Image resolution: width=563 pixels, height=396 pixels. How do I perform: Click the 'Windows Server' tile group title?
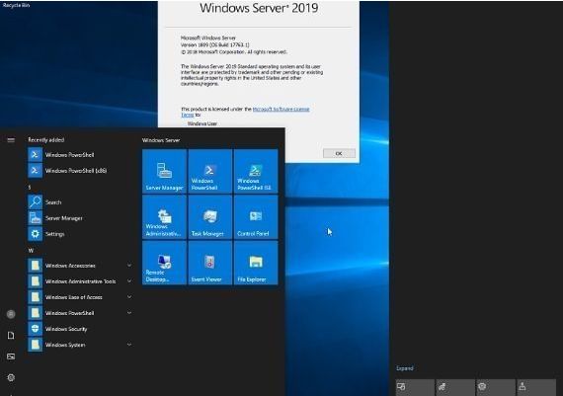pos(161,140)
